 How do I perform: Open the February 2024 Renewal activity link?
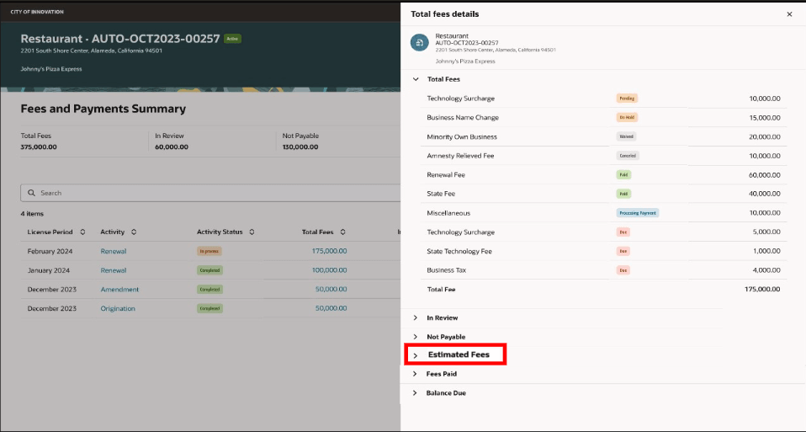click(x=114, y=252)
